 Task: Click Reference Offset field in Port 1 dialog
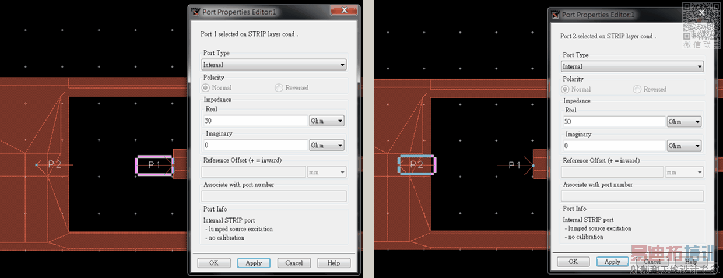point(254,172)
